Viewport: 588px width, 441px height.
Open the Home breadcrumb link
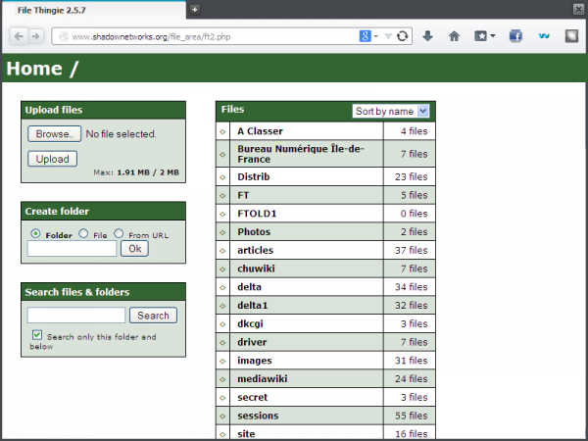[34, 69]
